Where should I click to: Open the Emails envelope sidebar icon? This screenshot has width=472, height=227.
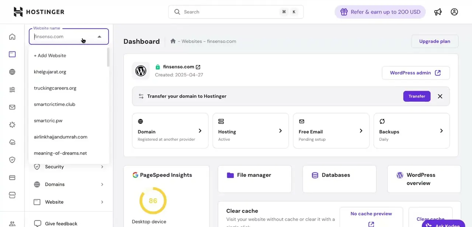click(12, 107)
